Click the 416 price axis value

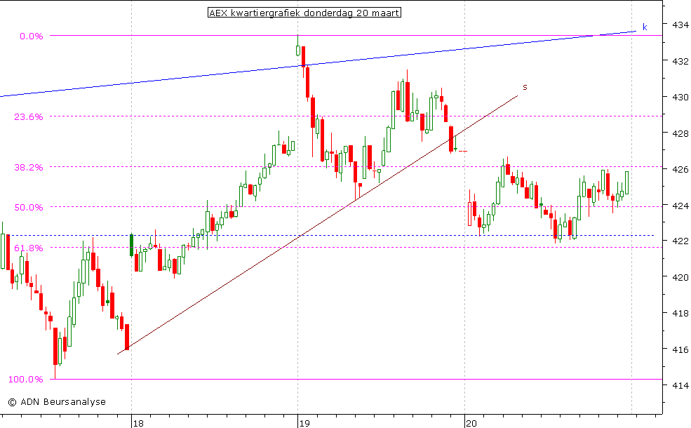(680, 349)
